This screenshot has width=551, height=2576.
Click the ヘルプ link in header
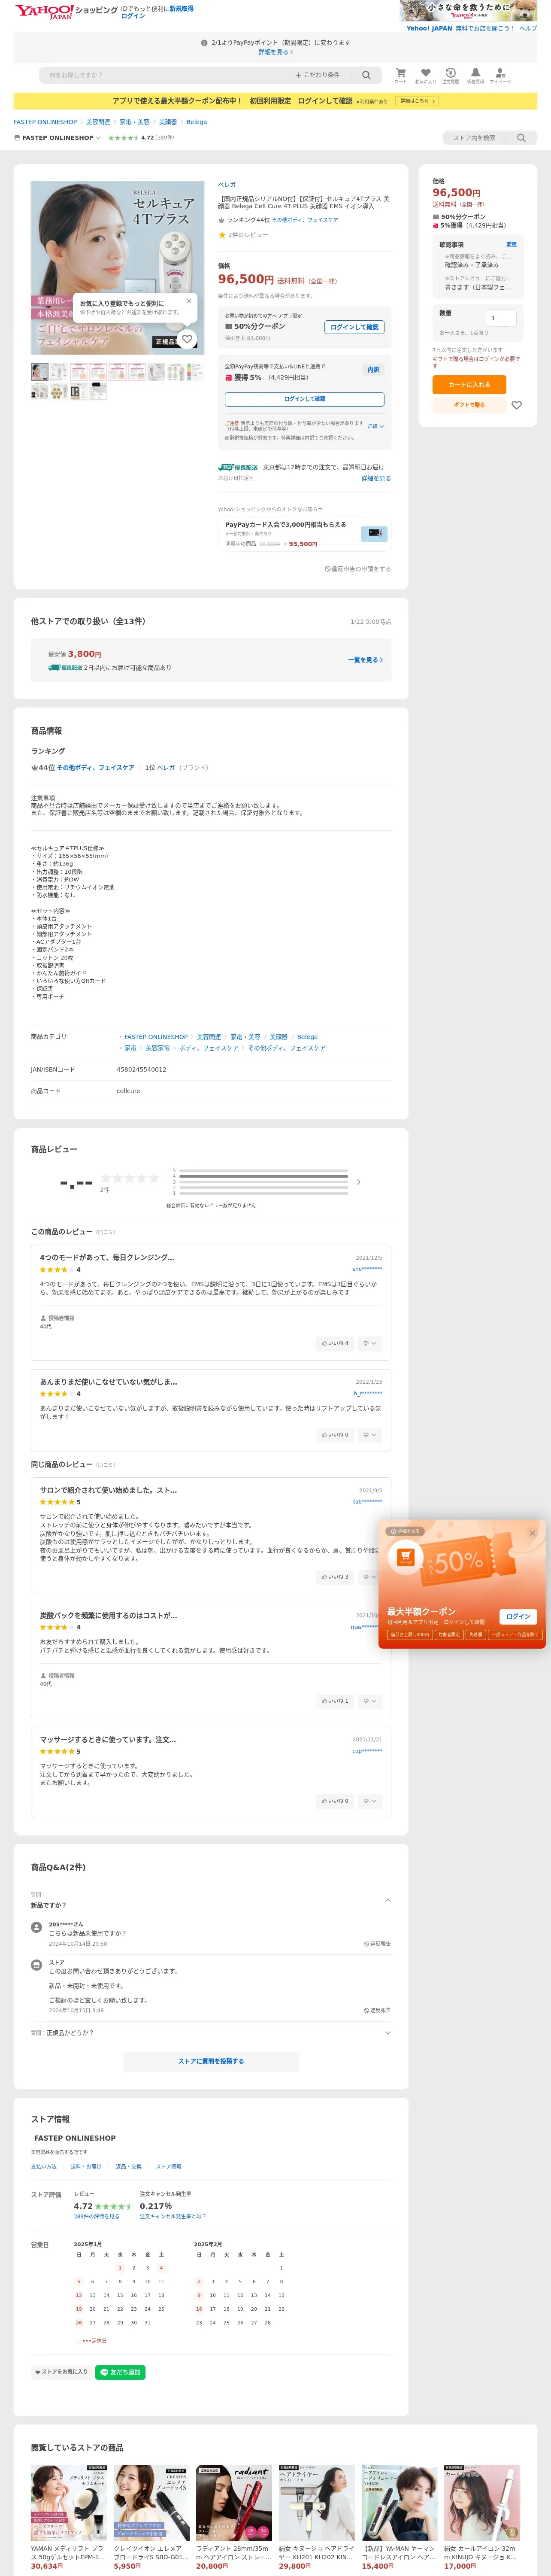tap(528, 28)
